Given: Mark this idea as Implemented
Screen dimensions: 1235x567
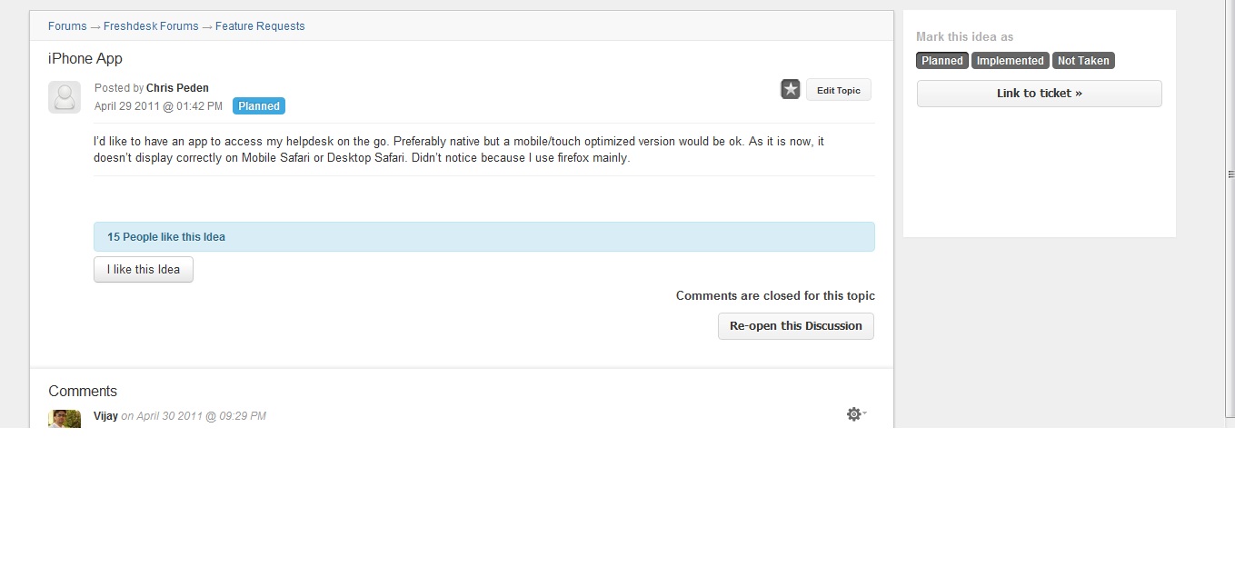Looking at the screenshot, I should point(1010,61).
